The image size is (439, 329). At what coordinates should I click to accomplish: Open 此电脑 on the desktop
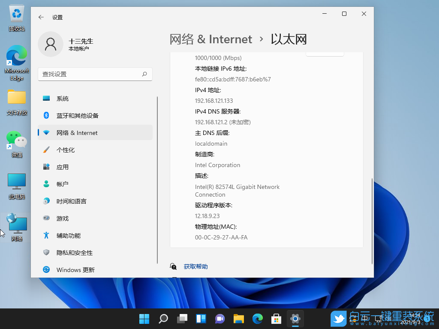point(16,182)
